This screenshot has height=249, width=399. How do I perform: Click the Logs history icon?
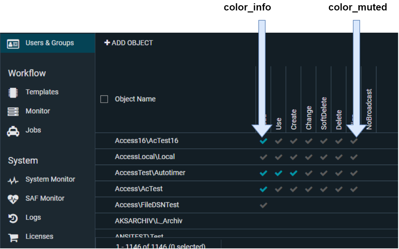tap(13, 218)
